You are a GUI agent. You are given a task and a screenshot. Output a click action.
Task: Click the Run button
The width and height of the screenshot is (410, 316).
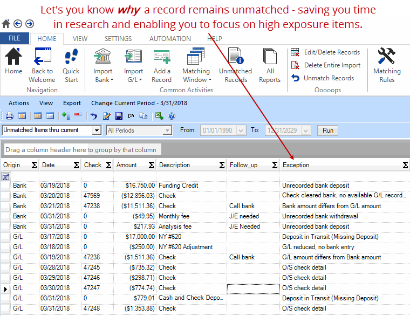(x=327, y=130)
